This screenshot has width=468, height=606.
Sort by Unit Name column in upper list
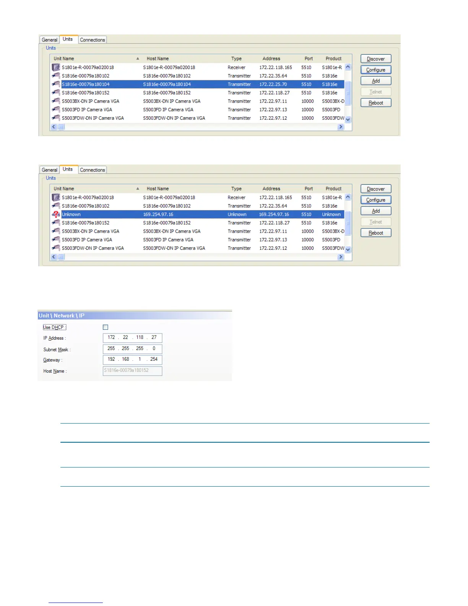(96, 59)
